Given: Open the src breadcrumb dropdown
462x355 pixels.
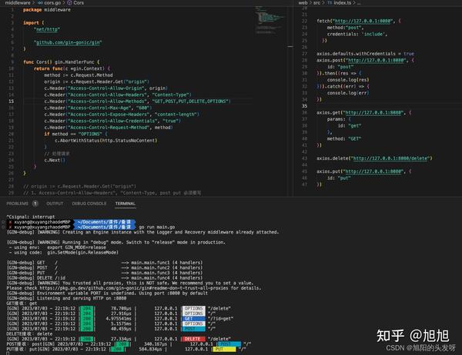Looking at the screenshot, I should pos(316,2).
